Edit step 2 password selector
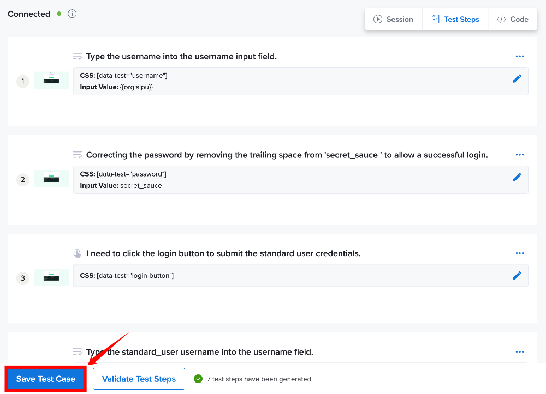546x394 pixels. [517, 177]
